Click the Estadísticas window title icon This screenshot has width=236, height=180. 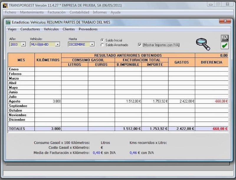8,22
